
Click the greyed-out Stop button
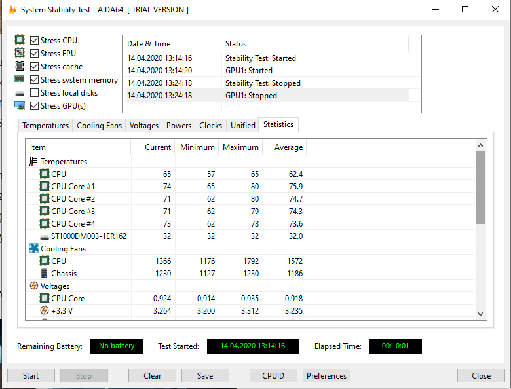pyautogui.click(x=84, y=376)
